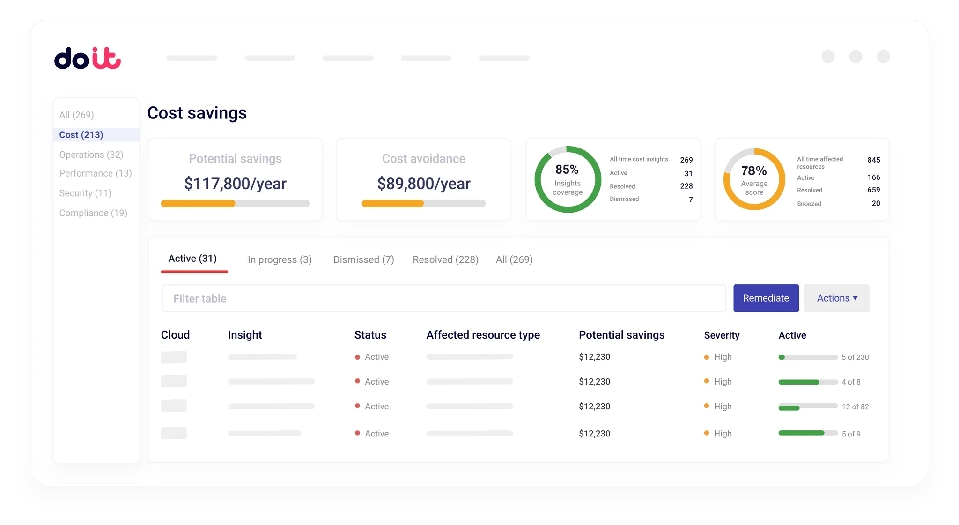Sort by Insight column header

[245, 335]
